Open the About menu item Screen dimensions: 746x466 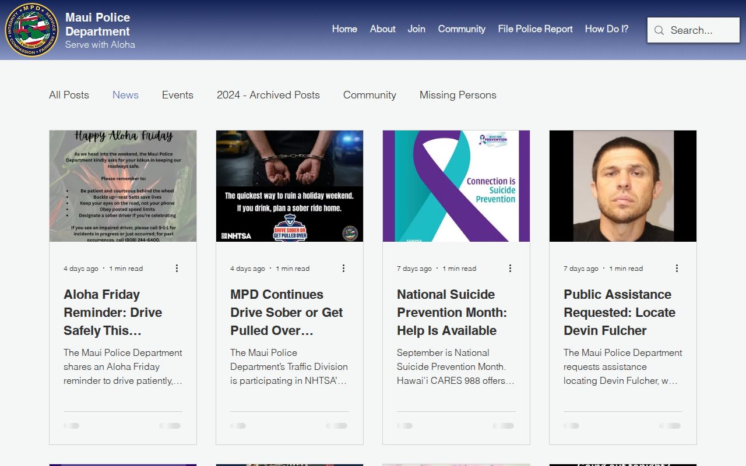click(x=383, y=29)
